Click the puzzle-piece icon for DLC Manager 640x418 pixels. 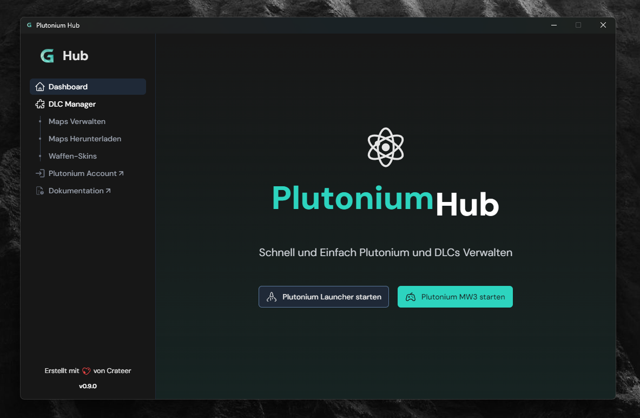(40, 104)
